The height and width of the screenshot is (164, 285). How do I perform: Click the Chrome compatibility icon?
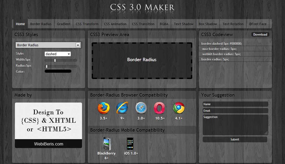178,108
